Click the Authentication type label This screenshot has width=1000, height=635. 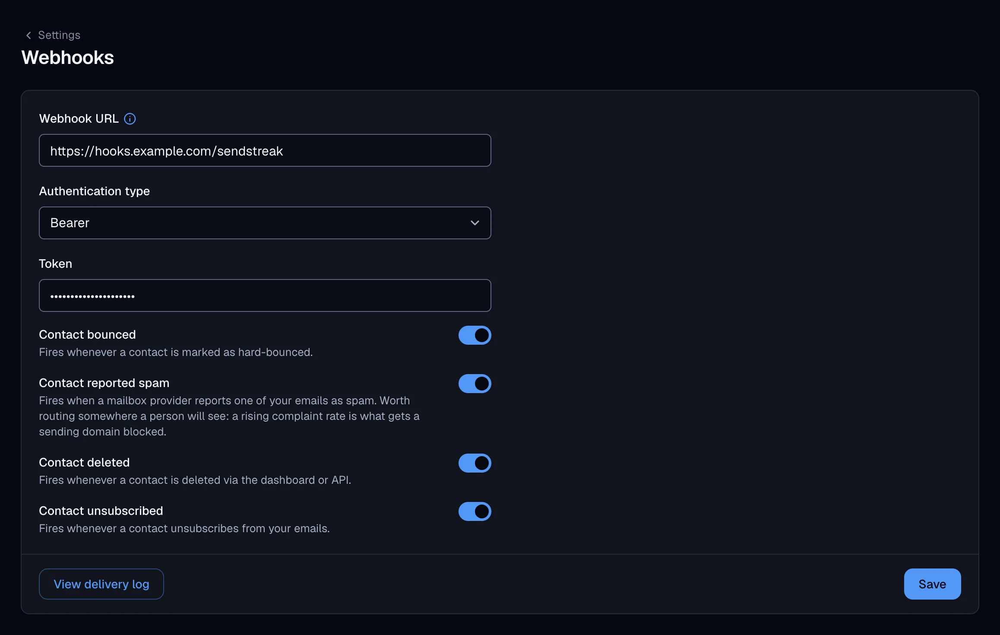pyautogui.click(x=95, y=191)
